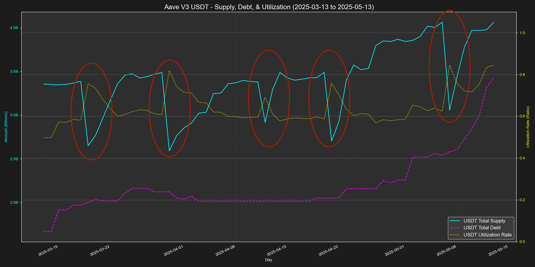
Task: Select the 2025-03-15 date tick label
Action: pos(48,251)
